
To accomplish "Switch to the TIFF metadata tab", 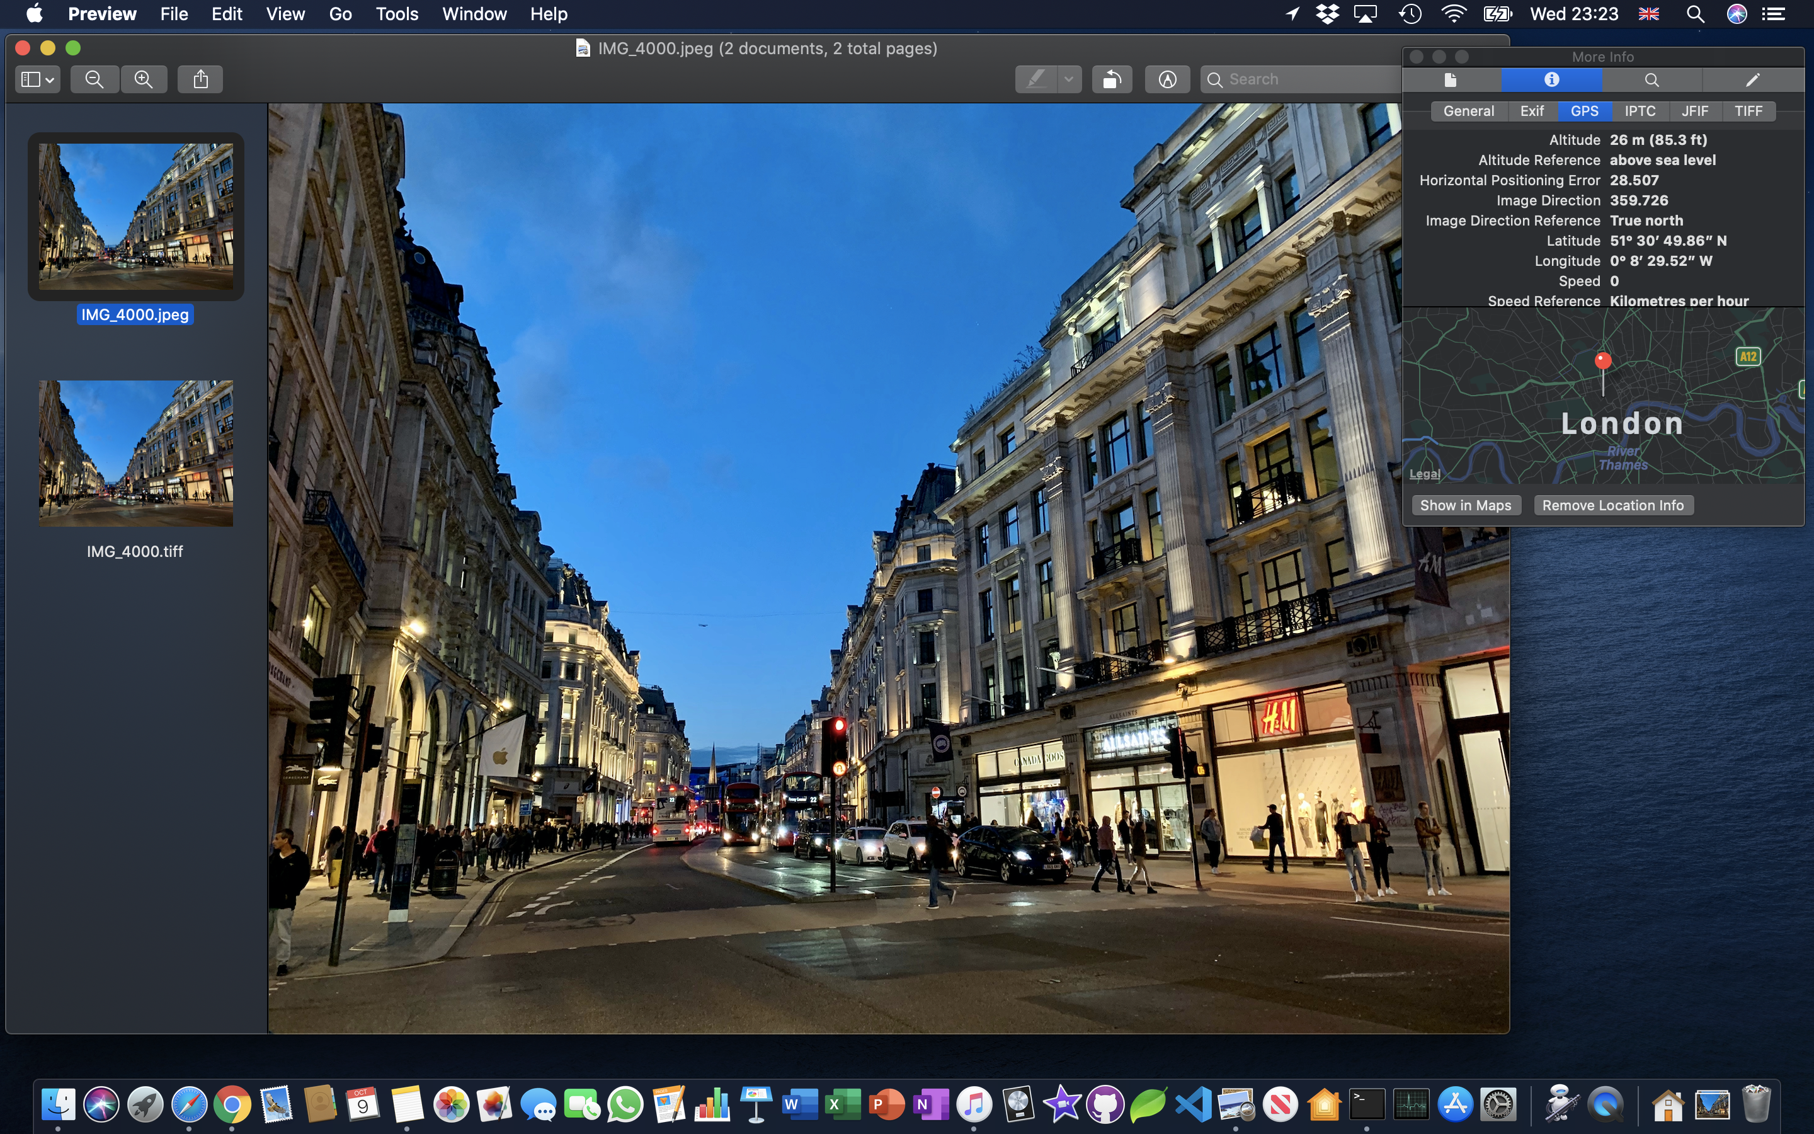I will pyautogui.click(x=1748, y=111).
